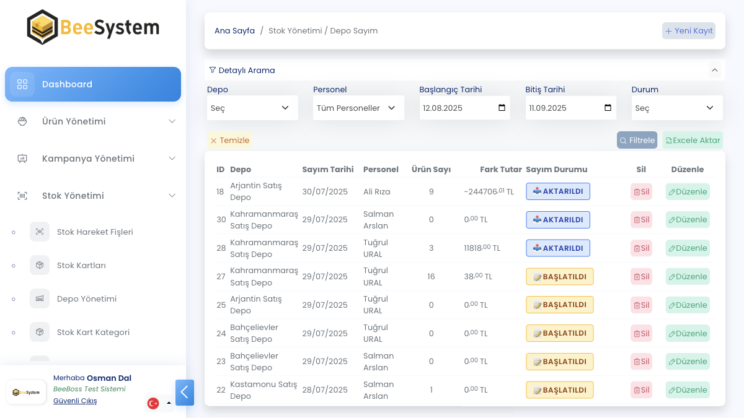This screenshot has height=418, width=744.
Task: Collapse sidebar with blue arrow button
Action: pos(185,393)
